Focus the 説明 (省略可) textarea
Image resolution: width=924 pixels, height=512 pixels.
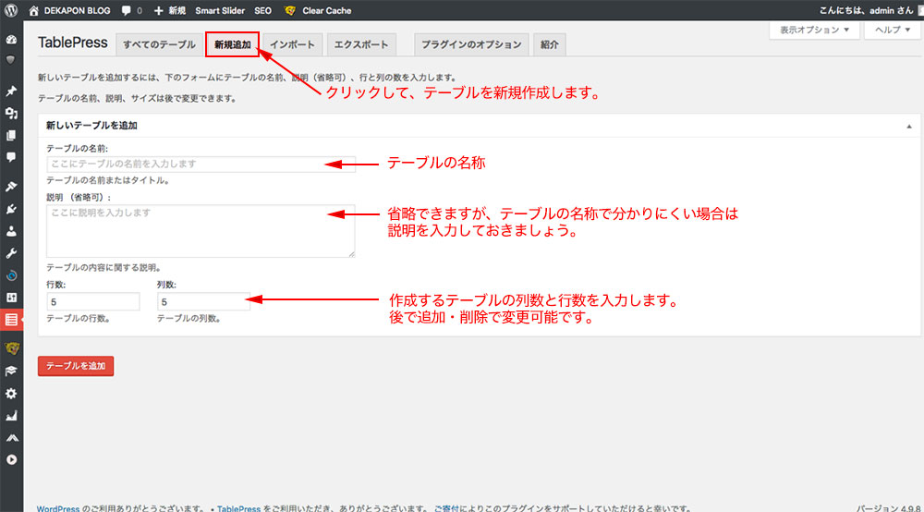[x=201, y=231]
